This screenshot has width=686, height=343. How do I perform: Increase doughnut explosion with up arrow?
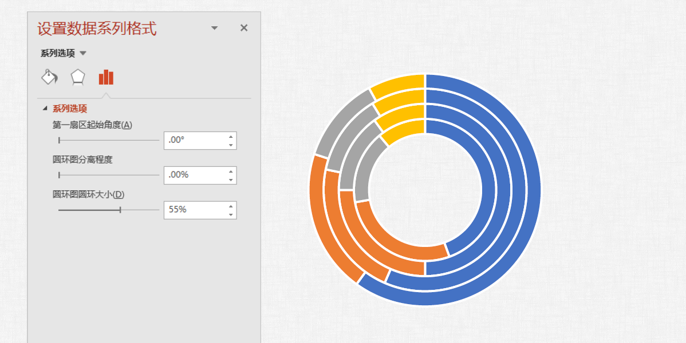[x=231, y=171]
